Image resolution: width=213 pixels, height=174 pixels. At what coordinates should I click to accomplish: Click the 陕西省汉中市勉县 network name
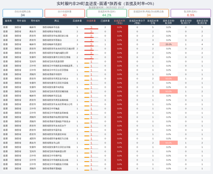(x=51, y=109)
